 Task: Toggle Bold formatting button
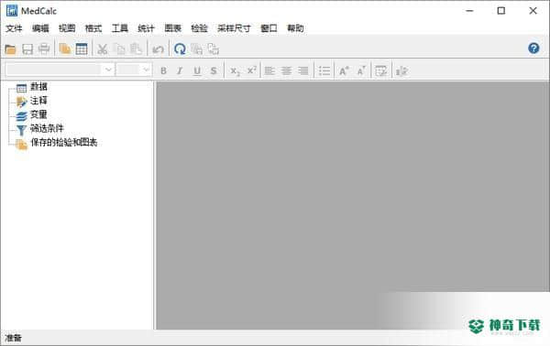(163, 71)
